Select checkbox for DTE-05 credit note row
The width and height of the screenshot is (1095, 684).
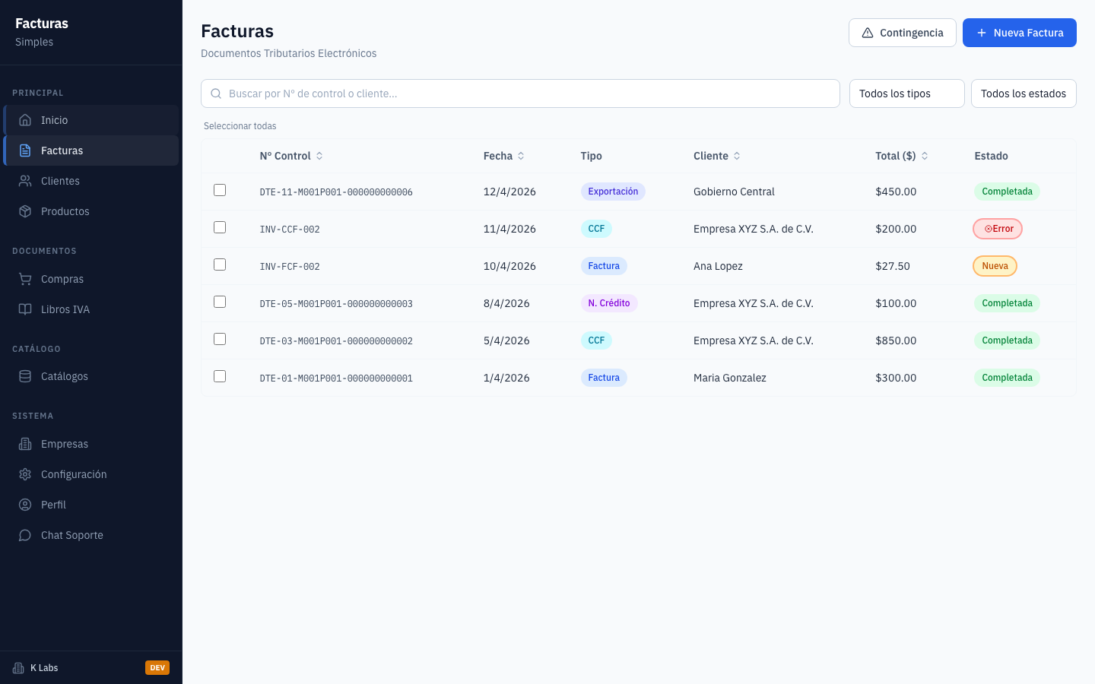(x=220, y=302)
